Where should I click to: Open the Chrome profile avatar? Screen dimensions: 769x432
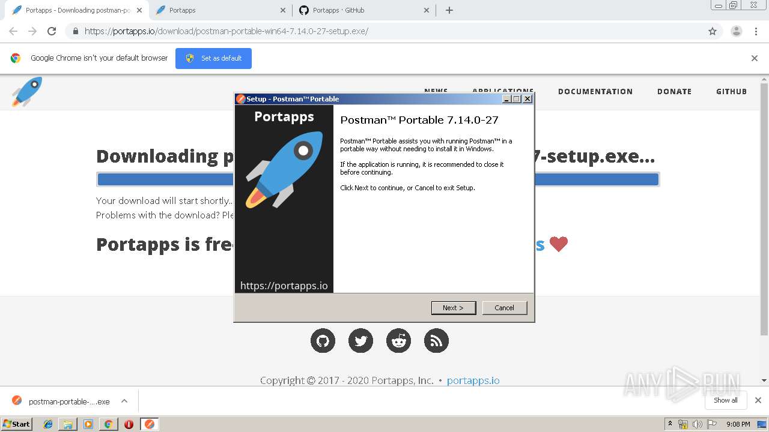coord(737,31)
